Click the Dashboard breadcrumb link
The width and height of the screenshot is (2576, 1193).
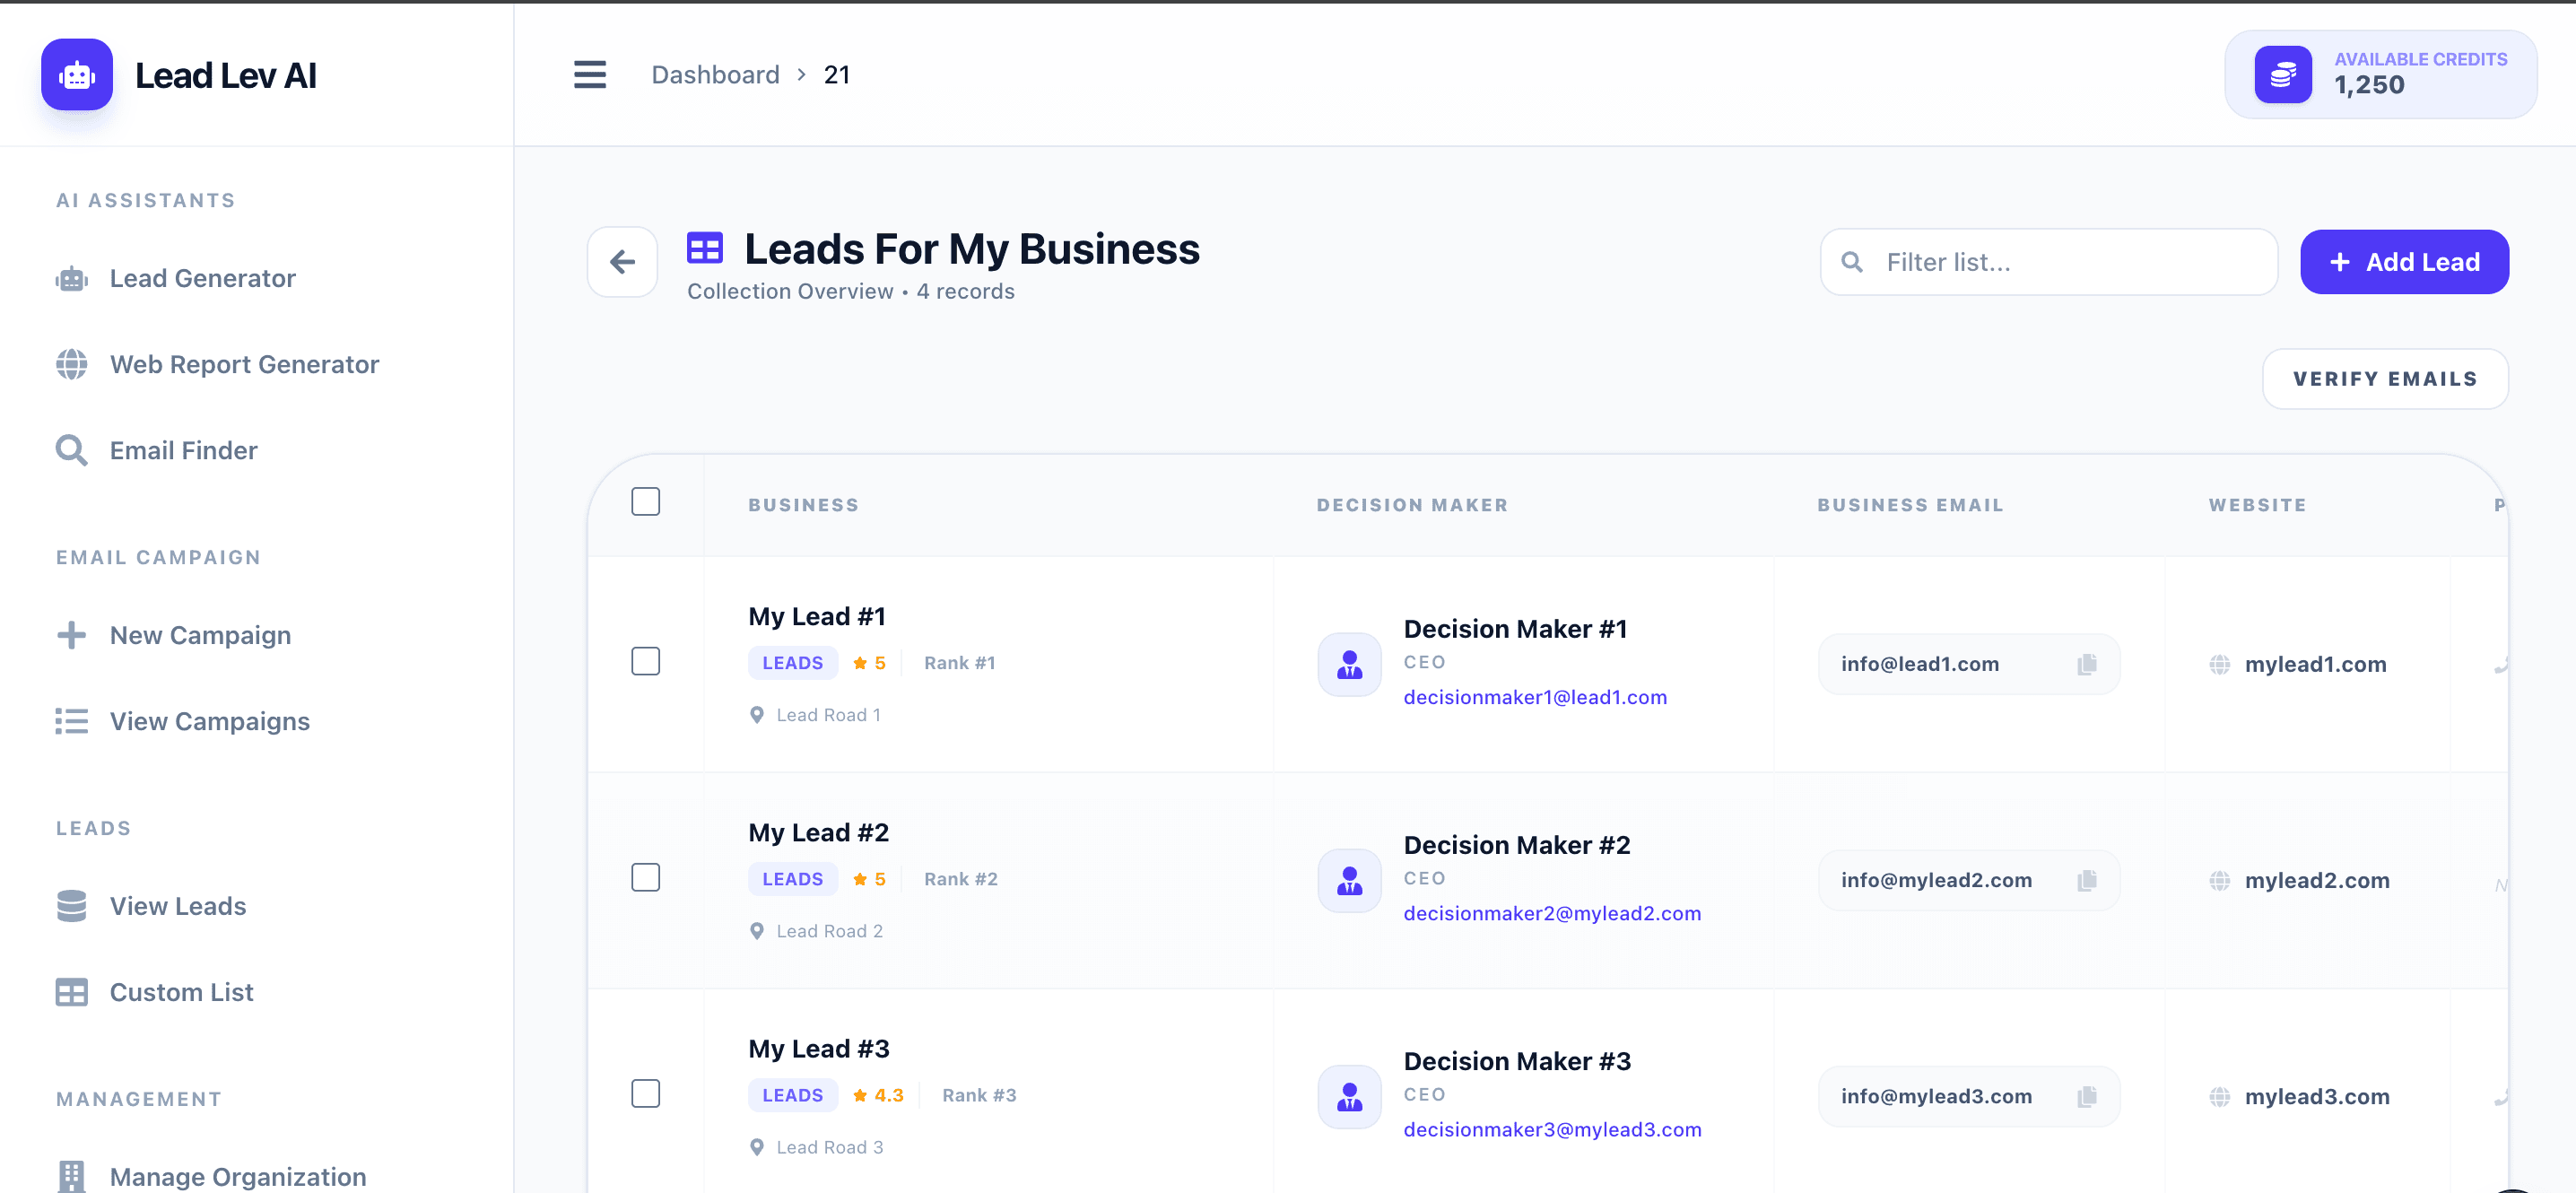tap(715, 75)
